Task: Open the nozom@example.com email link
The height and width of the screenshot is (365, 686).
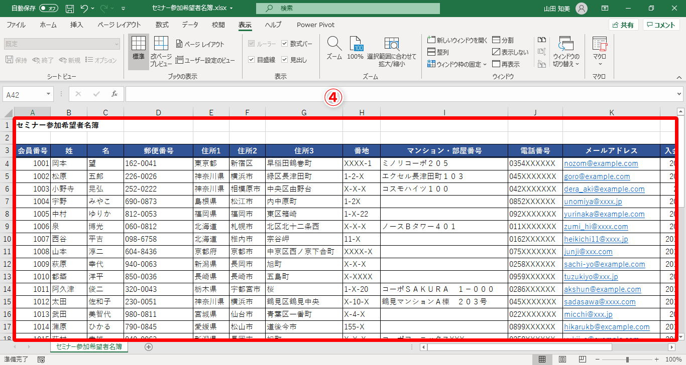Action: click(x=601, y=163)
